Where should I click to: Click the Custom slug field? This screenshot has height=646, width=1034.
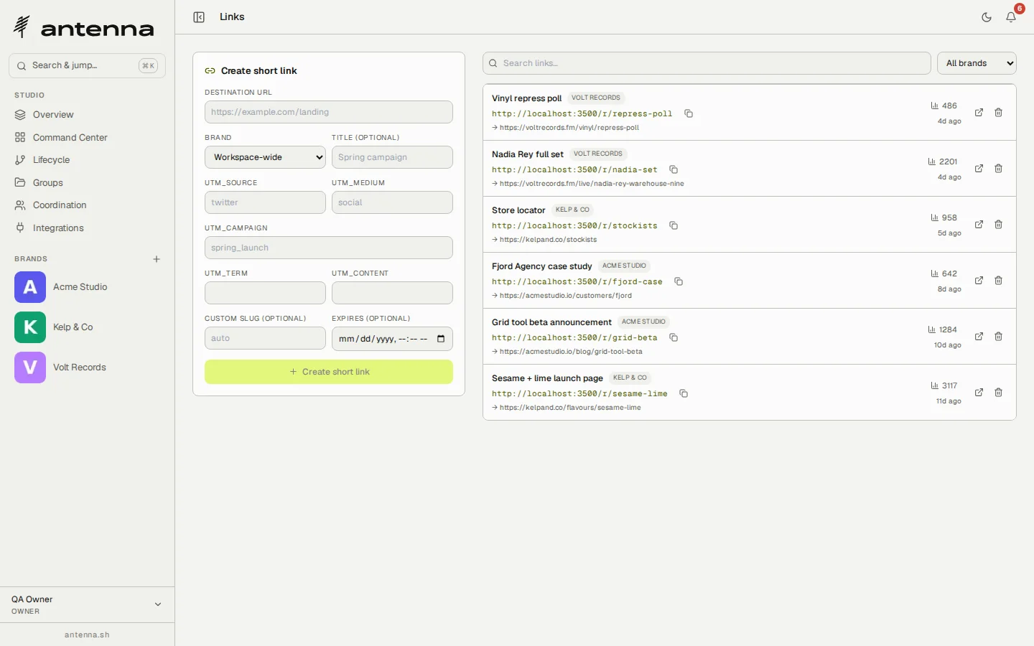point(265,338)
